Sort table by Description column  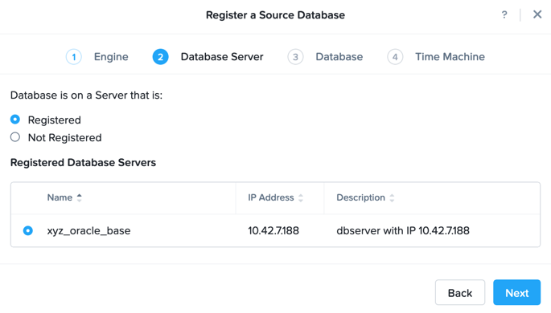[x=365, y=197]
